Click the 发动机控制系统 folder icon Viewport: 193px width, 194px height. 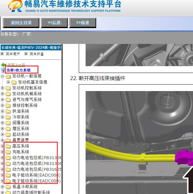[x=8, y=88]
